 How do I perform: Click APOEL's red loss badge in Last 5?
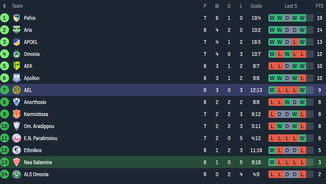(295, 42)
